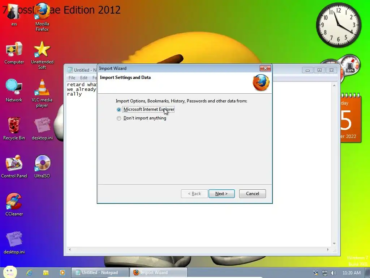
Task: Launch Internet Explorer from taskbar
Action: point(29,273)
